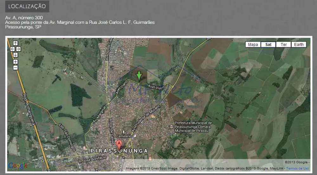The image size is (317, 175).
Task: Click the Cemitério text label
Action: coord(124,136)
